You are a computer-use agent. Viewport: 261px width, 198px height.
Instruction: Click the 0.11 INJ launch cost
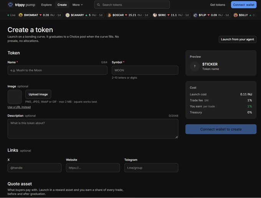pos(246,94)
